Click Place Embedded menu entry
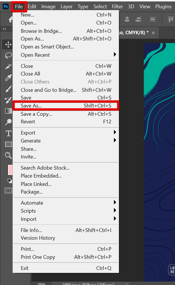Image resolution: width=175 pixels, height=285 pixels. pyautogui.click(x=41, y=176)
